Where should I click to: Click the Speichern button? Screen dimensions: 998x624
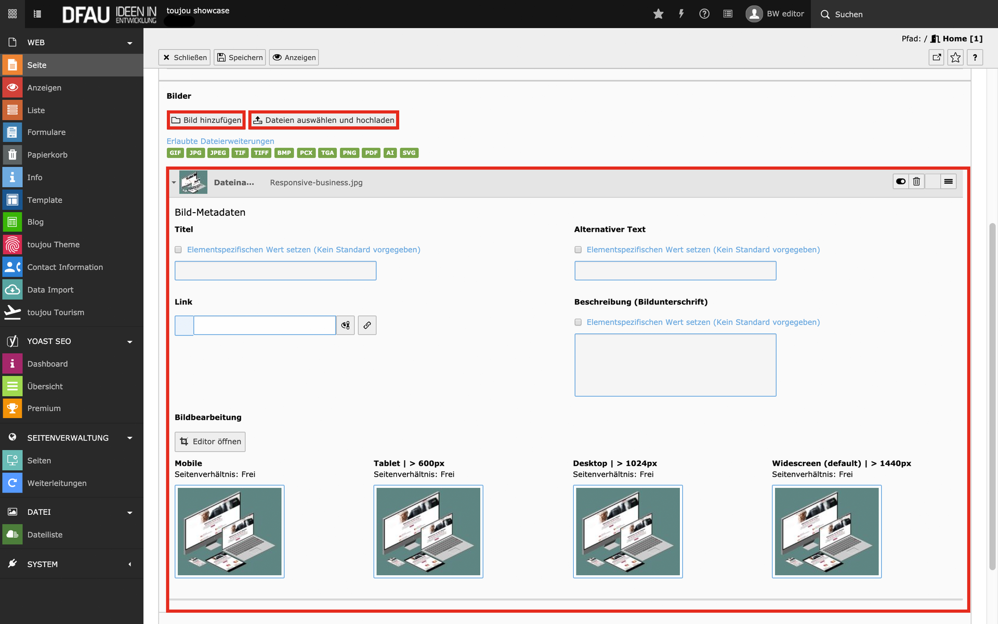tap(240, 58)
